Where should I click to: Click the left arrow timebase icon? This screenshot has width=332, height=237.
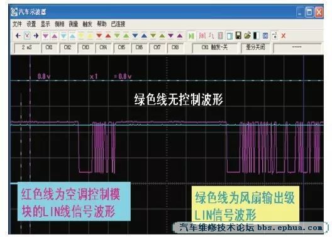pyautogui.click(x=18, y=36)
